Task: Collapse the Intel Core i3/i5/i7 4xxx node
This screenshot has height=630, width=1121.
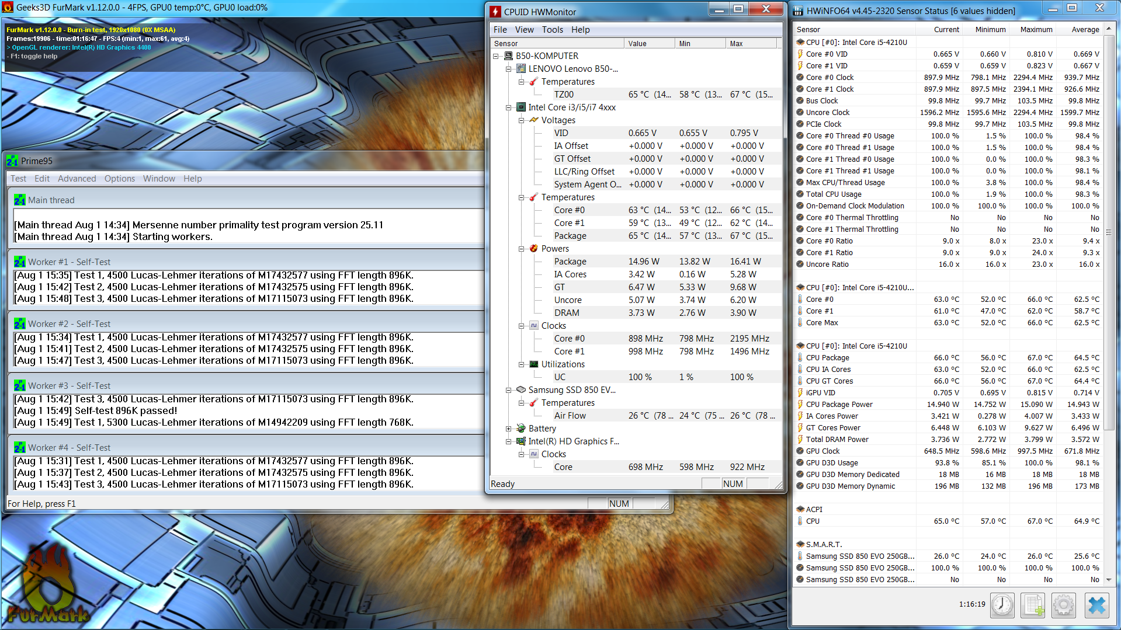Action: (x=509, y=107)
